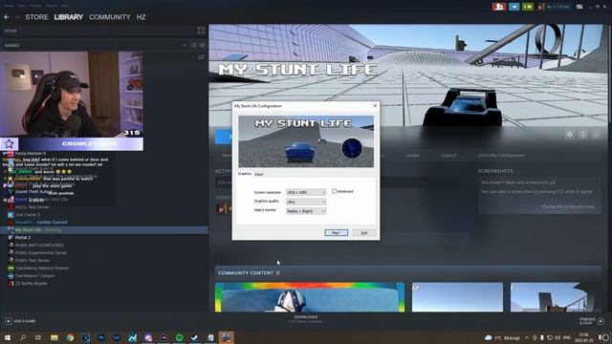This screenshot has height=344, width=612.
Task: Switch to the Graphics tab
Action: (x=245, y=174)
